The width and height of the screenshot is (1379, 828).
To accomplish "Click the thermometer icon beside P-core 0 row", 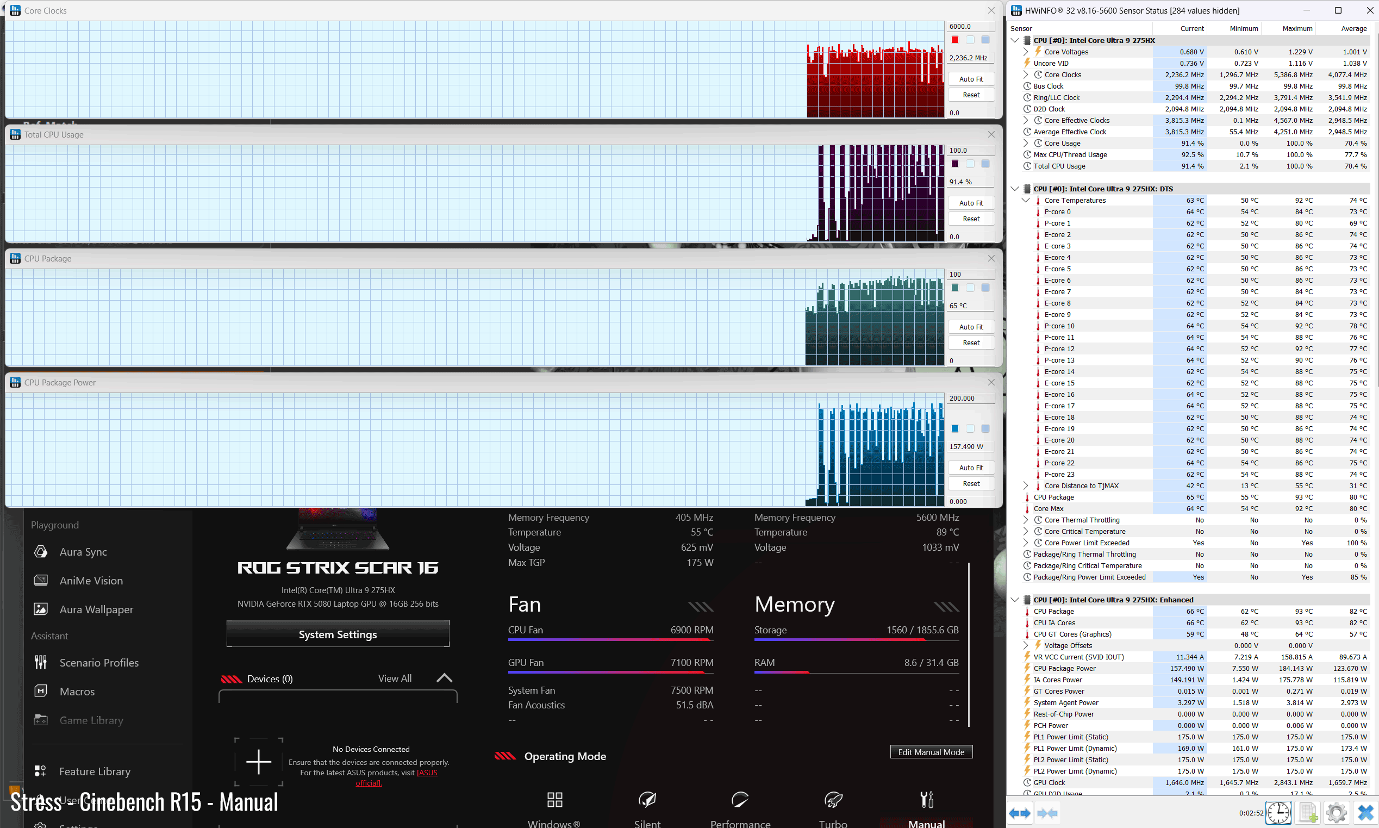I will [x=1038, y=211].
